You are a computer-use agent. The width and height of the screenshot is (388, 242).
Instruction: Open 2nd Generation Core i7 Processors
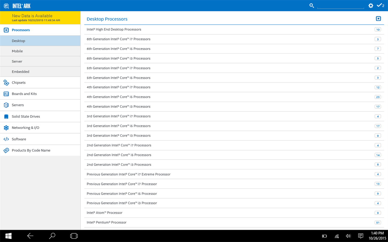tap(234, 145)
